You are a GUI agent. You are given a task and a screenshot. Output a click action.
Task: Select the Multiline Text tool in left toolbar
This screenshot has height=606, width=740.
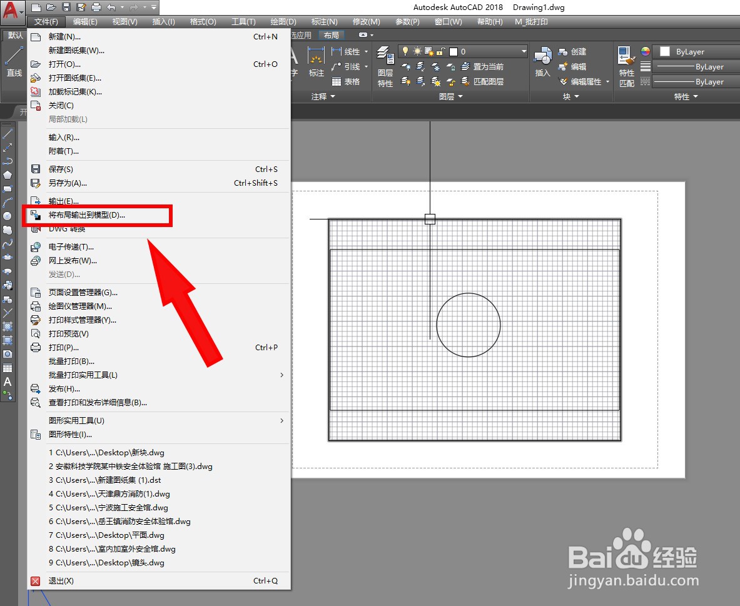tap(8, 382)
